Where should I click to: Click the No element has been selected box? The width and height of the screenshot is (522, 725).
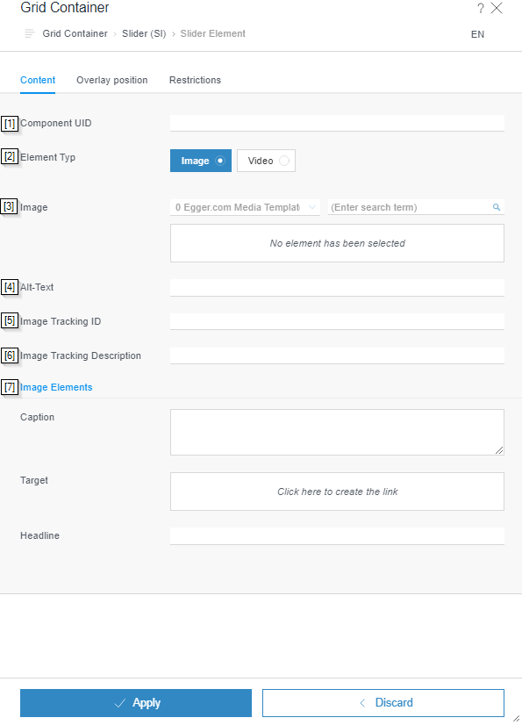337,243
